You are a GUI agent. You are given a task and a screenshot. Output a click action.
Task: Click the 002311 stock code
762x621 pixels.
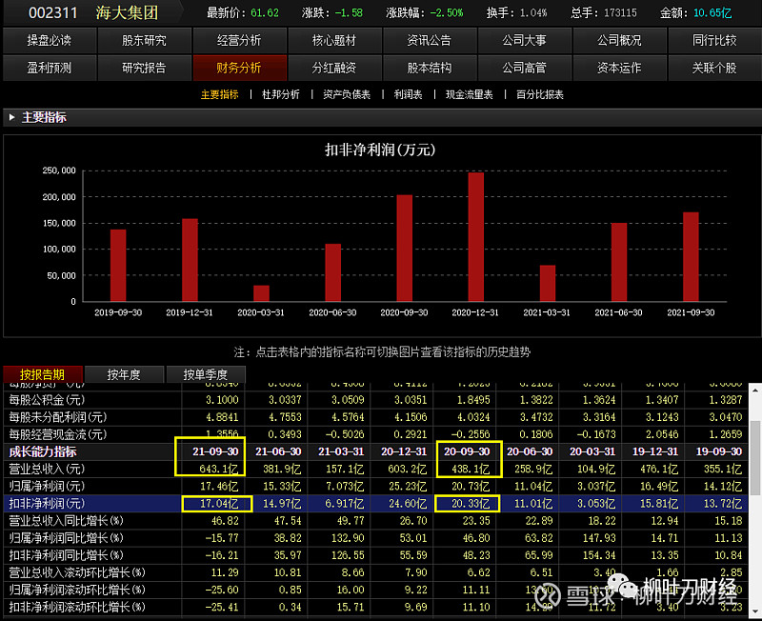(x=53, y=12)
